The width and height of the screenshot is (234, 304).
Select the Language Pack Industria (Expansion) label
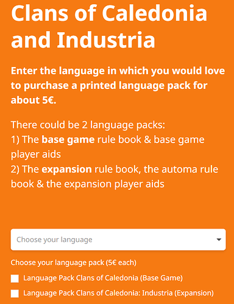point(118,293)
